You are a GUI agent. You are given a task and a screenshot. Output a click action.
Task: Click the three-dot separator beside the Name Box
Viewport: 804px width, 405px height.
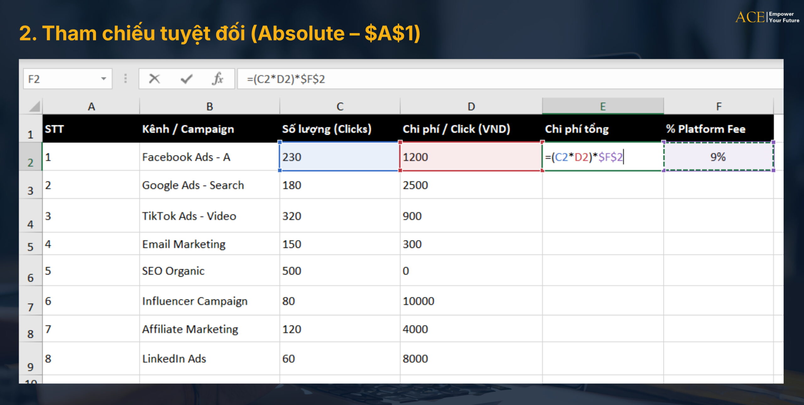coord(125,79)
